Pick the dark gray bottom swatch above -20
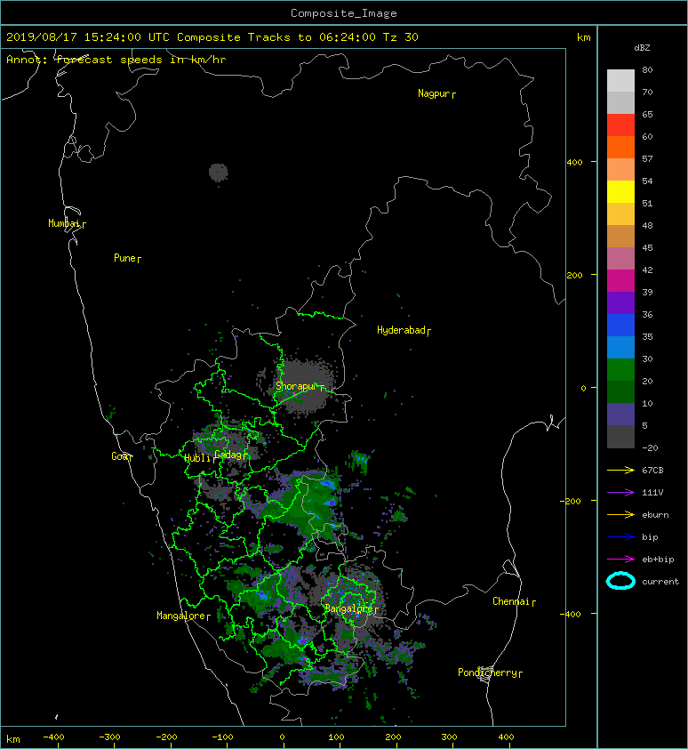 pos(620,437)
